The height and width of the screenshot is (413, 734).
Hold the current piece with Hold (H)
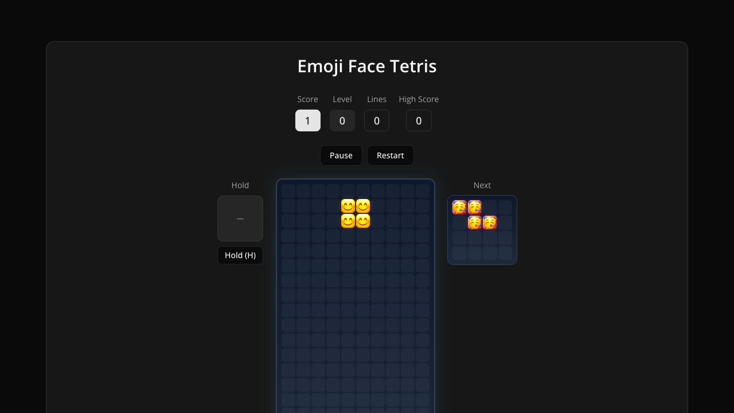click(240, 255)
